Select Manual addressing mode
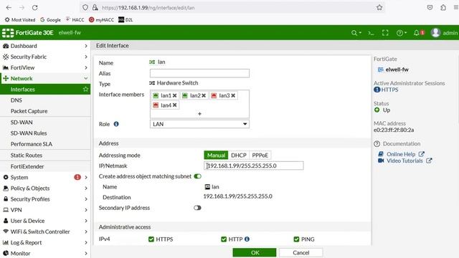The image size is (459, 258). (216, 156)
